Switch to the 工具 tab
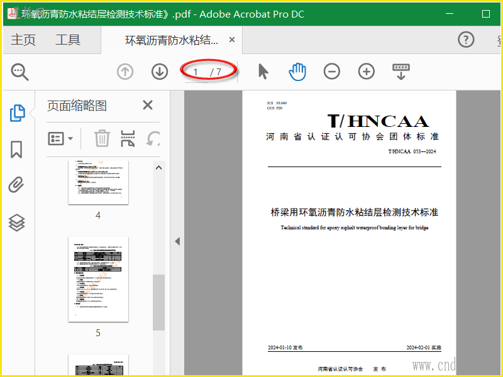503x377 pixels. pos(68,40)
